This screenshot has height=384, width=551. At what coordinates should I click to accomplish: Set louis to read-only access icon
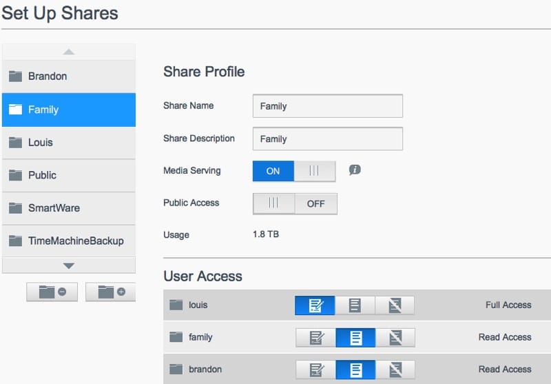pos(355,305)
